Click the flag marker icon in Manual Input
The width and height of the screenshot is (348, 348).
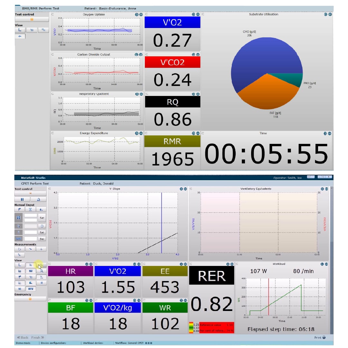pyautogui.click(x=20, y=209)
